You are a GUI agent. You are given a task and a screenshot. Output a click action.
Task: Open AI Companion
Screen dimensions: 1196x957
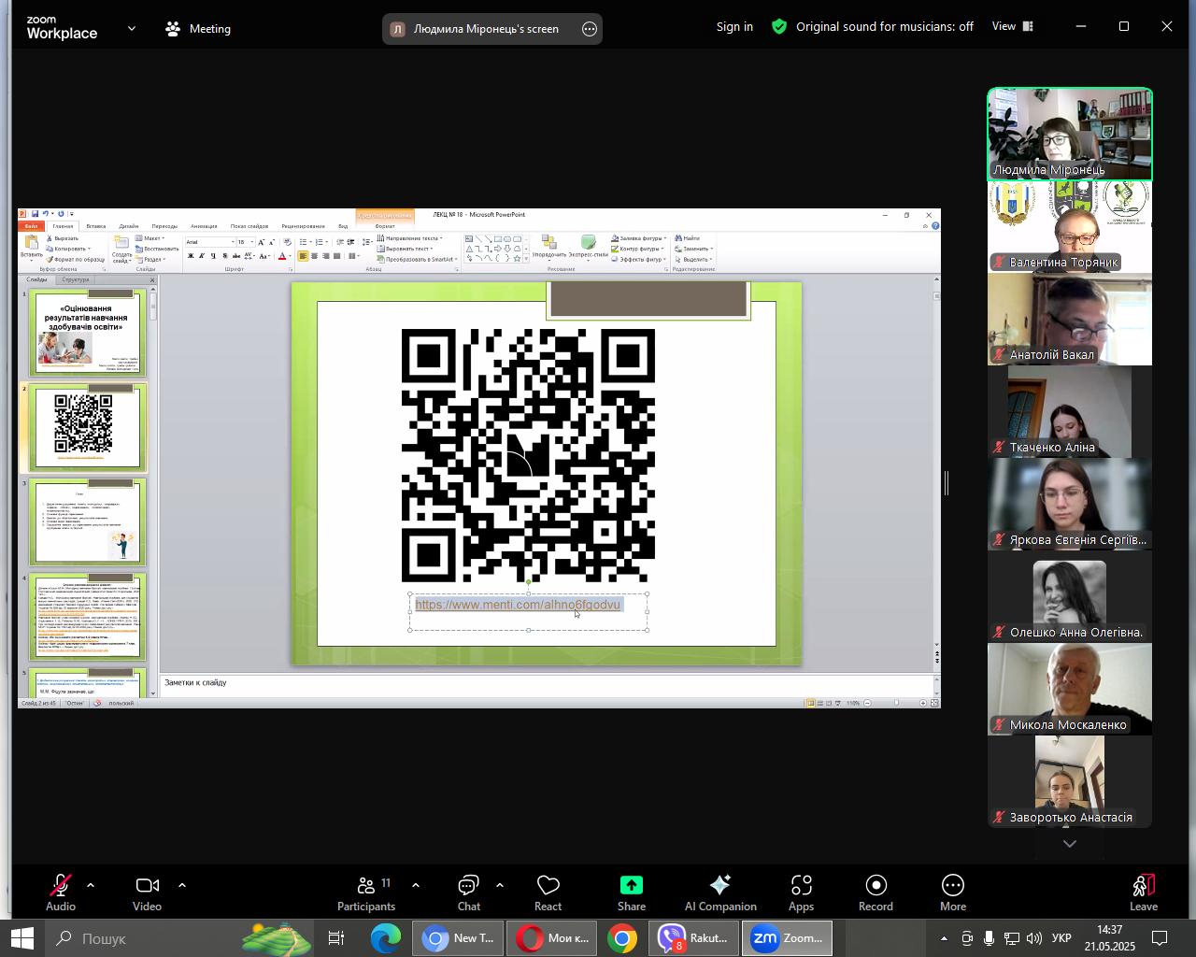720,893
